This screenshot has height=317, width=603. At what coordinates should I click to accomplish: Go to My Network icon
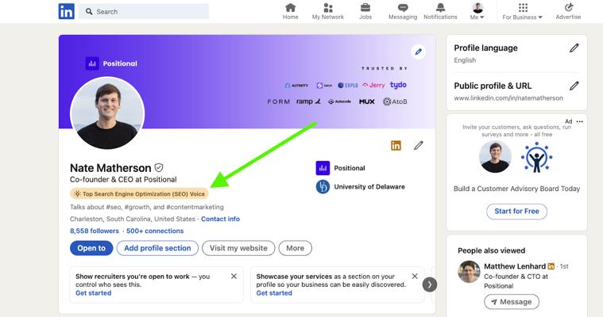(327, 8)
